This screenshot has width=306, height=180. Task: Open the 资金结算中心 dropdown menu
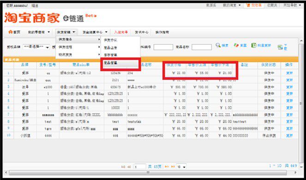(95, 32)
